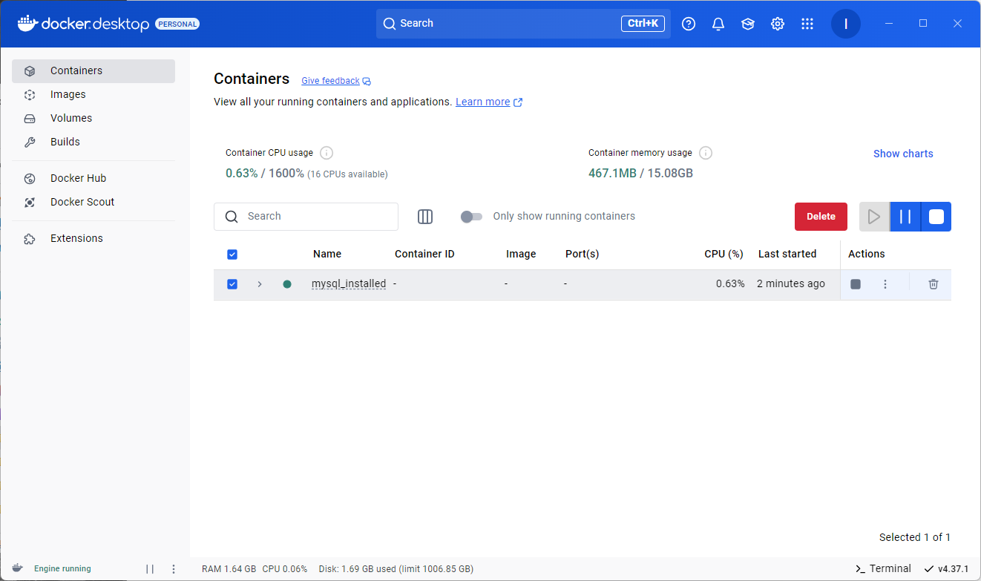The width and height of the screenshot is (981, 581).
Task: Open the manage columns icon
Action: (425, 217)
